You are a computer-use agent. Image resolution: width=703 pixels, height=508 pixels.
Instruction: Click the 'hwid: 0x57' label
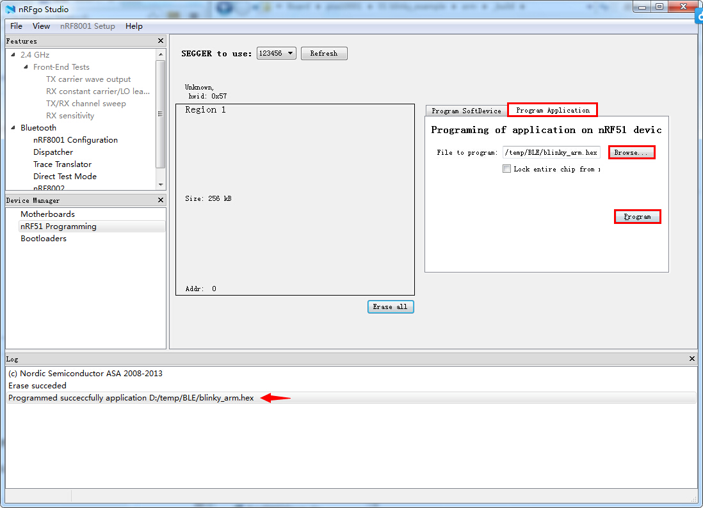coord(207,96)
